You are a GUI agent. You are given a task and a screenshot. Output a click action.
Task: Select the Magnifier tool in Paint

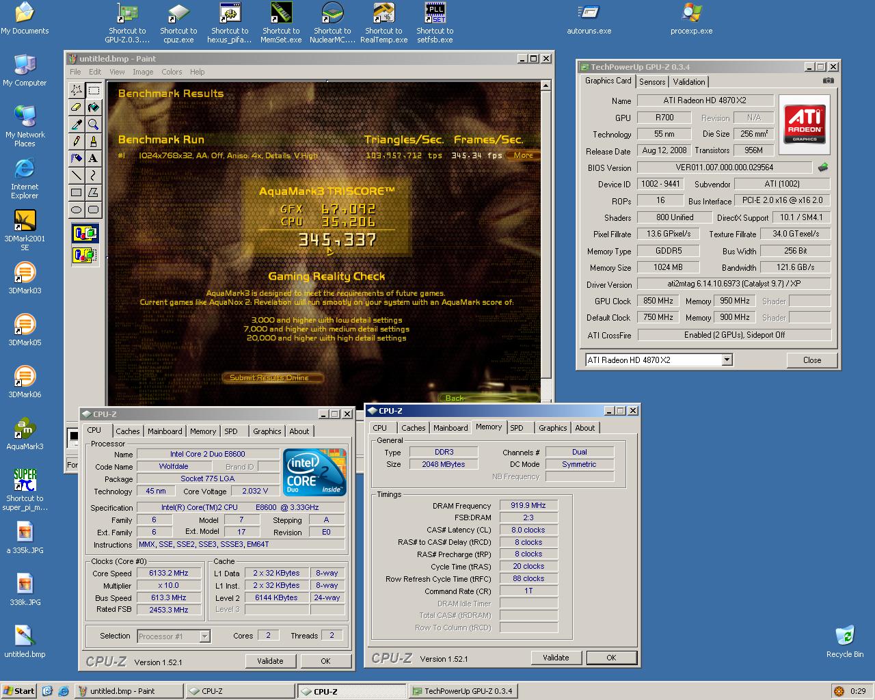click(94, 124)
